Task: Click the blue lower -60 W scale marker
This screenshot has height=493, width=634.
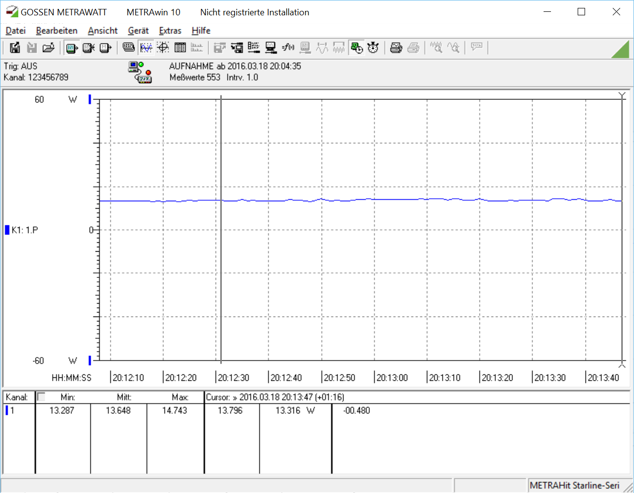Action: [90, 360]
